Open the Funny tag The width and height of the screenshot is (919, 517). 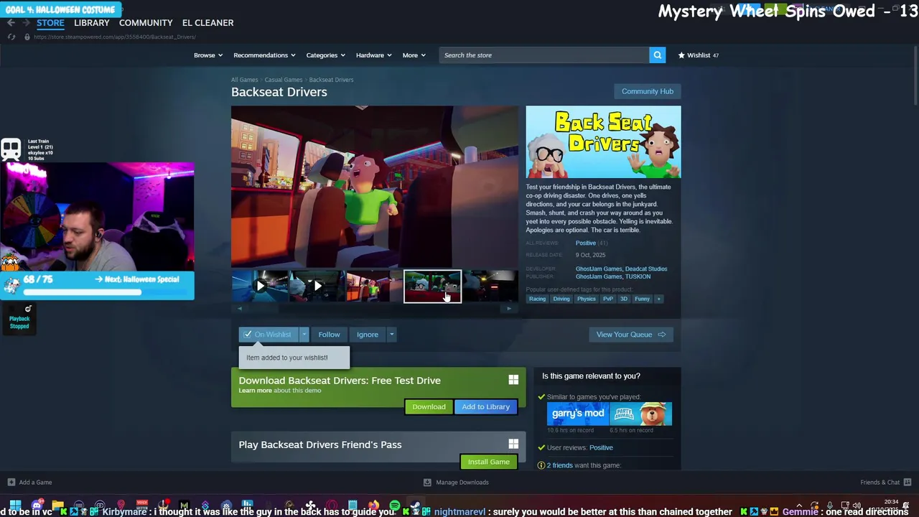click(x=642, y=299)
